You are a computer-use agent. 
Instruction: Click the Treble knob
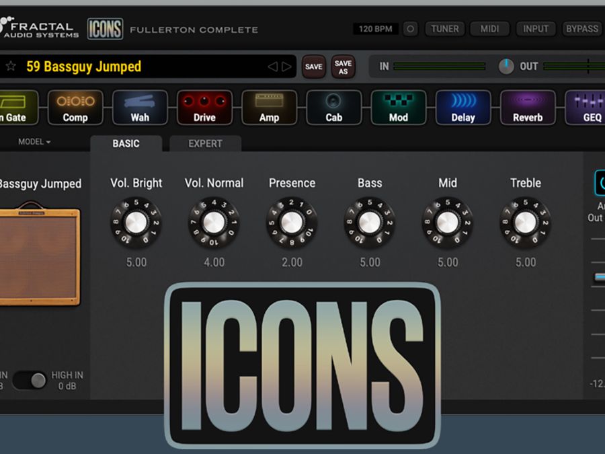[526, 223]
